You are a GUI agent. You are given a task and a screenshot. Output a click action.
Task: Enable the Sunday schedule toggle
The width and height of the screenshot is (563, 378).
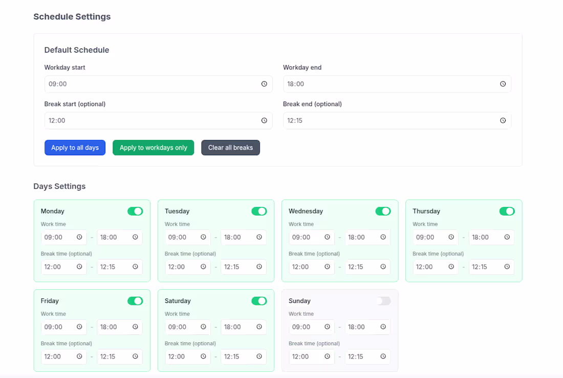383,301
